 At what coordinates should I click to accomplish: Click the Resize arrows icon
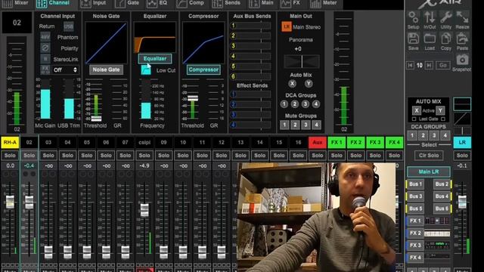point(462,17)
